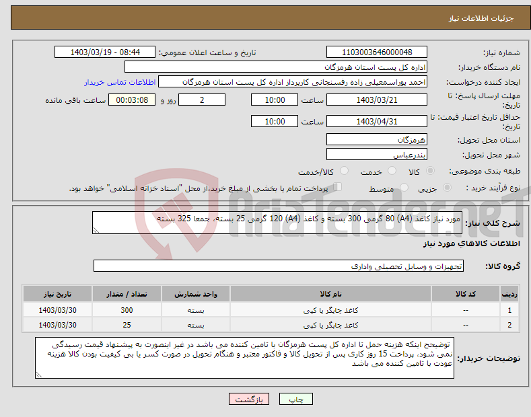Toggle the اسناد خزانه اسلامی payment checkbox
Screen dimensions: 531x417
point(338,186)
